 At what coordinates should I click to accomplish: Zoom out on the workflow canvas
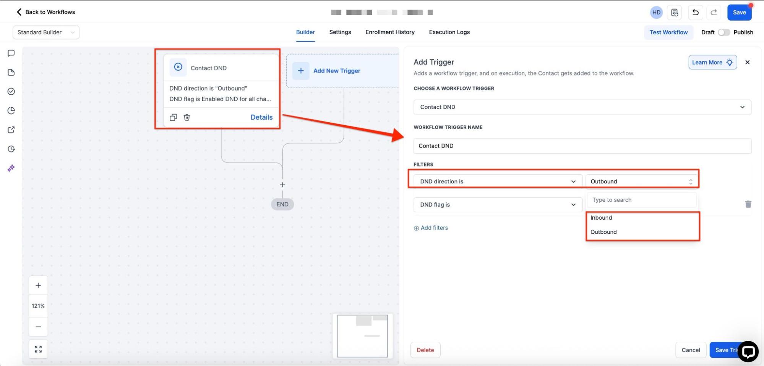(38, 327)
